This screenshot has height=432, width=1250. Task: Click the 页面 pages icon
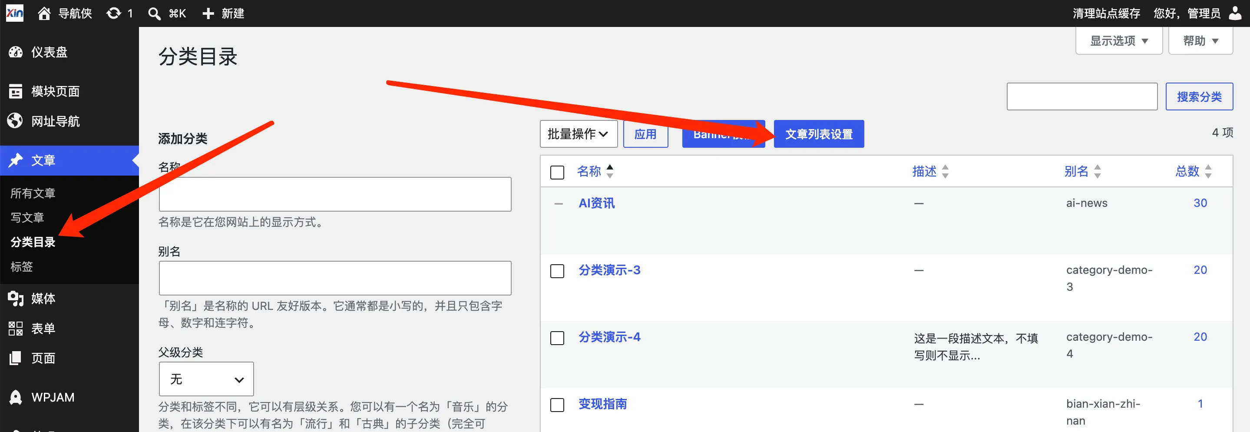[x=16, y=358]
